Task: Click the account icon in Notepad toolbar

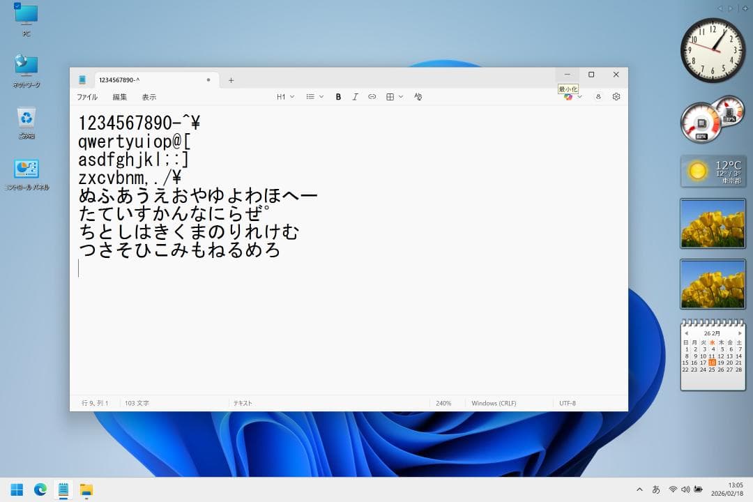Action: coord(598,97)
